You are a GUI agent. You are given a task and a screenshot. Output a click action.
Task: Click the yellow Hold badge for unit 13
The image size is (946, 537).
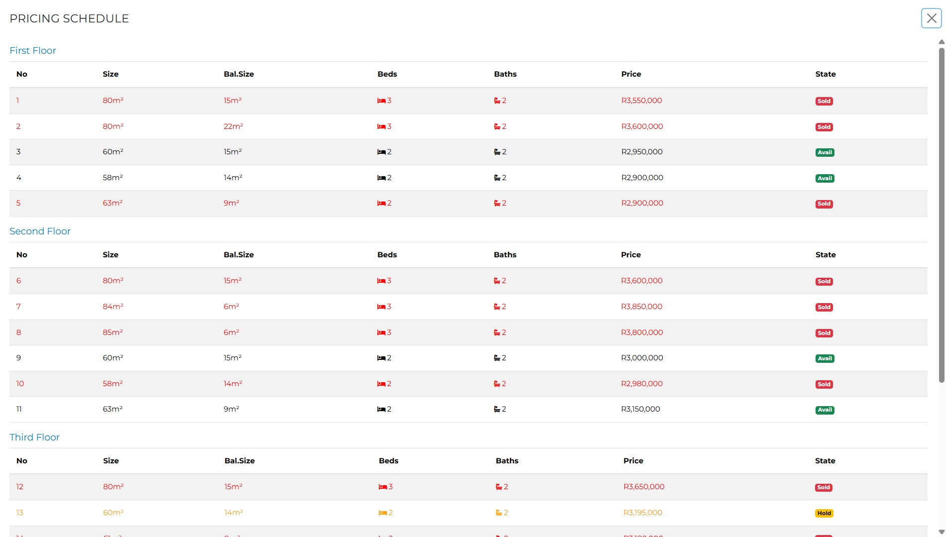tap(824, 513)
